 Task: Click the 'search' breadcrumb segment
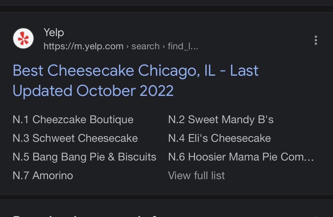pyautogui.click(x=145, y=46)
